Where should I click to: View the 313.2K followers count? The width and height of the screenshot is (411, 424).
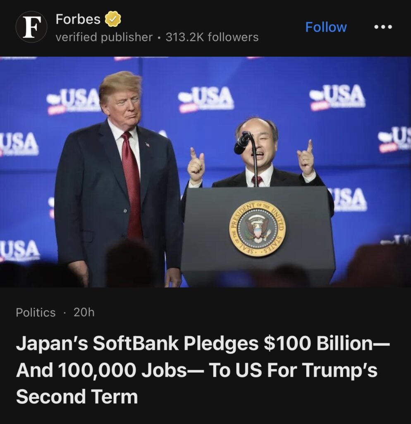coord(212,37)
